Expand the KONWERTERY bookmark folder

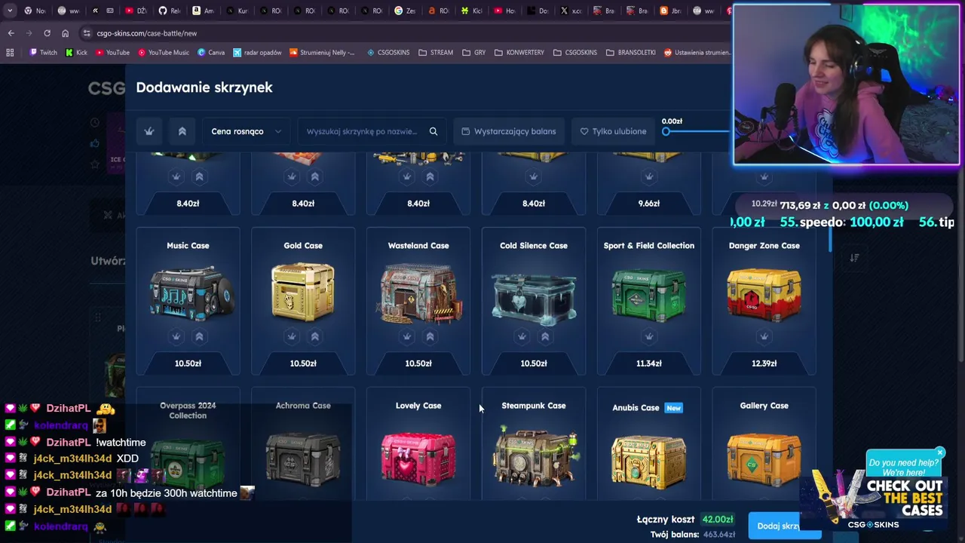click(519, 53)
